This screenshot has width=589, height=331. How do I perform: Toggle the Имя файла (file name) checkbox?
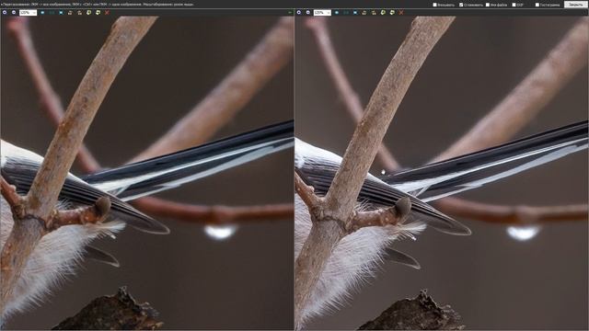point(488,5)
